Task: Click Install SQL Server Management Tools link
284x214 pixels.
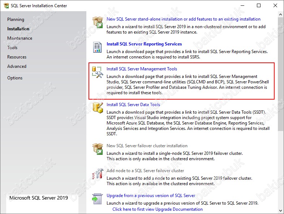Action: click(x=142, y=69)
